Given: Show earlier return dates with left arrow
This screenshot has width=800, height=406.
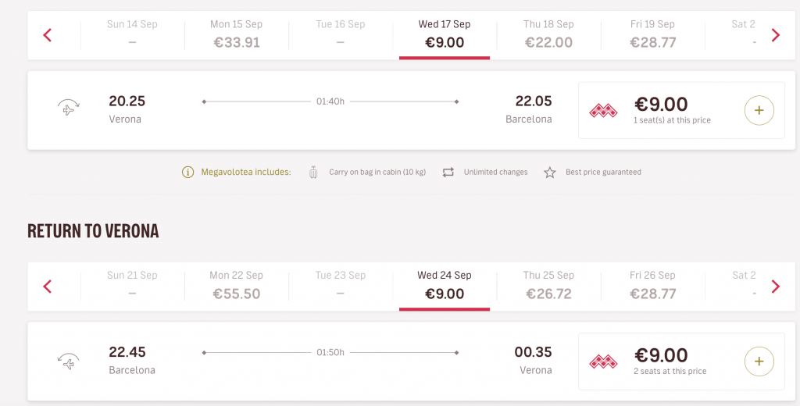Looking at the screenshot, I should coord(48,287).
